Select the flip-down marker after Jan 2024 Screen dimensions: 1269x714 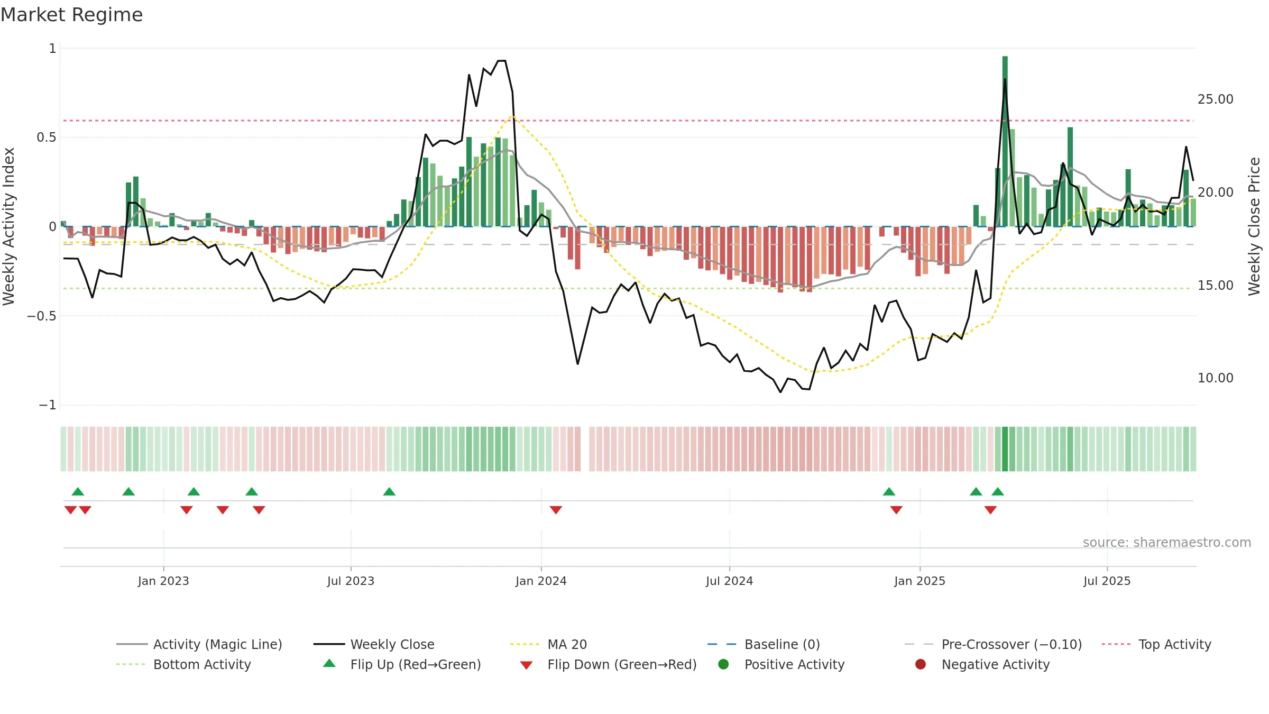[x=556, y=510]
